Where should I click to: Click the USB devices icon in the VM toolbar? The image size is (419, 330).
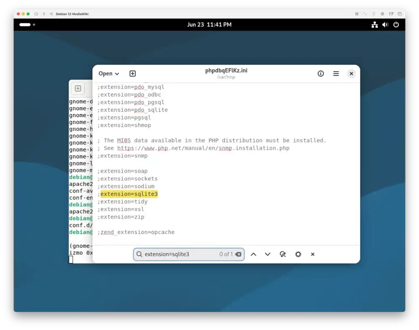click(374, 14)
